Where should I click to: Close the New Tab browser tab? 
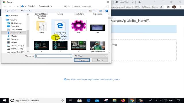133,2
